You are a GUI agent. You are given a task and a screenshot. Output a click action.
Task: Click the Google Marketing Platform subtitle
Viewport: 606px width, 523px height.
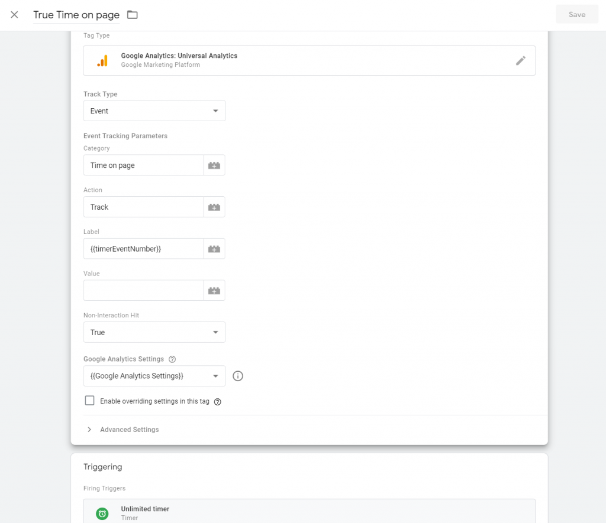(x=160, y=65)
